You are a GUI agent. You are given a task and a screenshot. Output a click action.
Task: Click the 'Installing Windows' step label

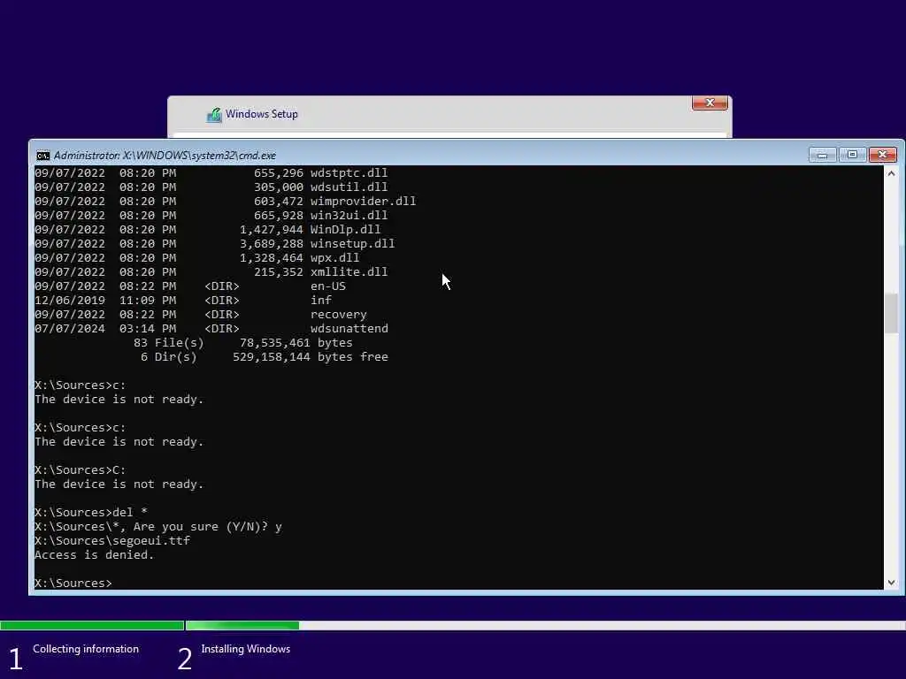[x=246, y=649]
